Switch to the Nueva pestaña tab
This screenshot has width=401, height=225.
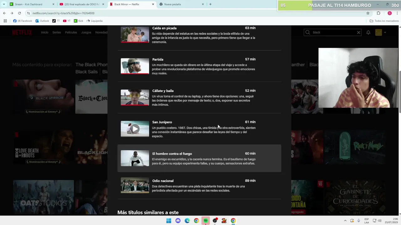[x=182, y=4]
